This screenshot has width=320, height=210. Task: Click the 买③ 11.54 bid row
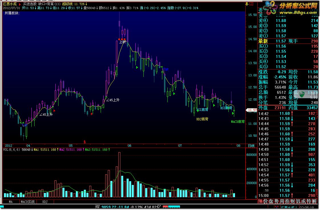pyautogui.click(x=288, y=56)
